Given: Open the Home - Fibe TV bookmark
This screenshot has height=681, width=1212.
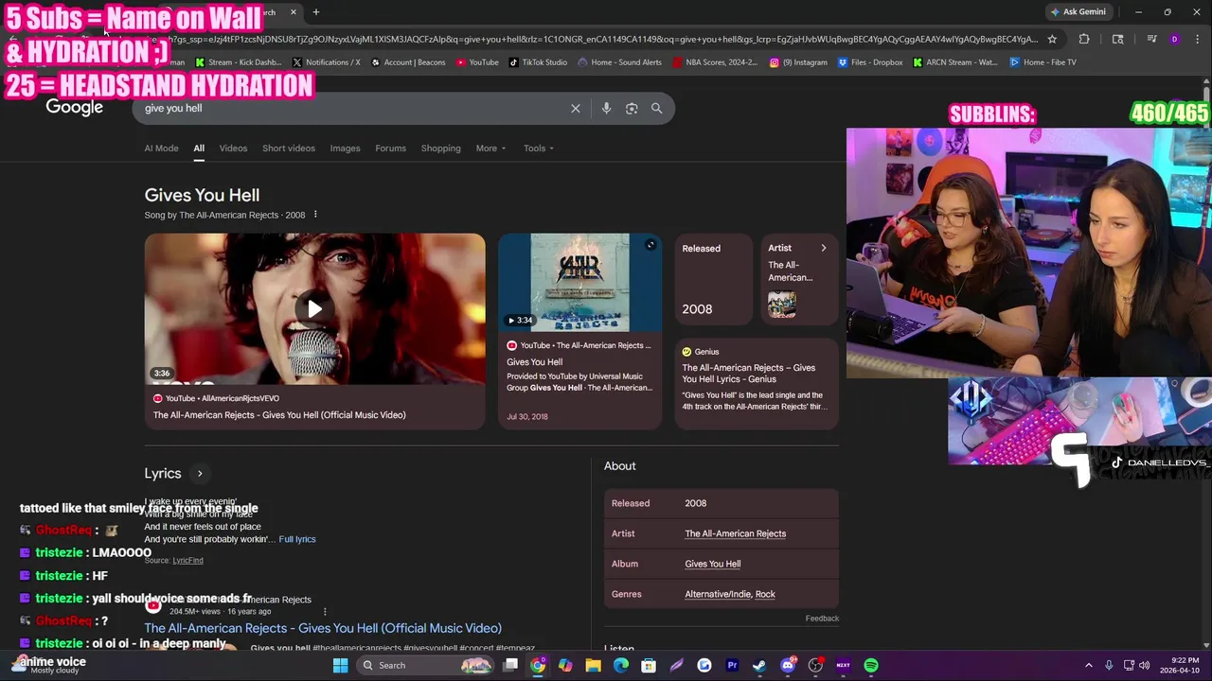Looking at the screenshot, I should 1043,62.
